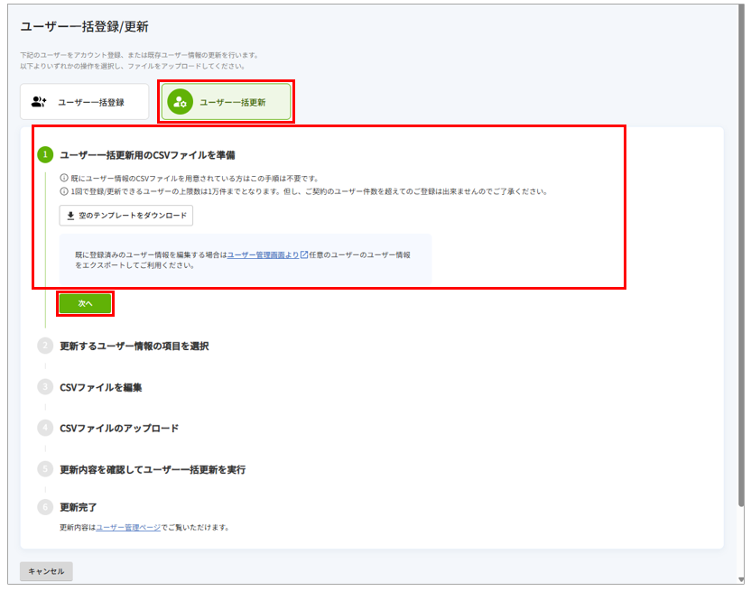Click the step 3 gray number circle
This screenshot has width=751, height=591.
pos(45,387)
